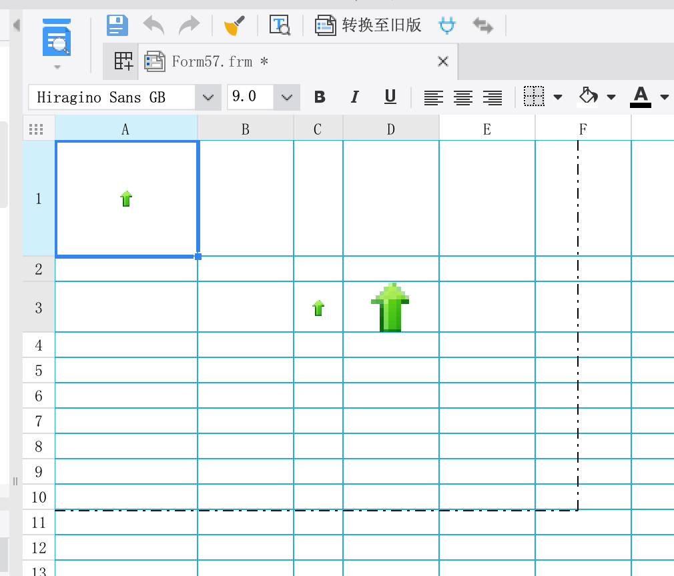
Task: Click the cell border icon
Action: (x=534, y=96)
